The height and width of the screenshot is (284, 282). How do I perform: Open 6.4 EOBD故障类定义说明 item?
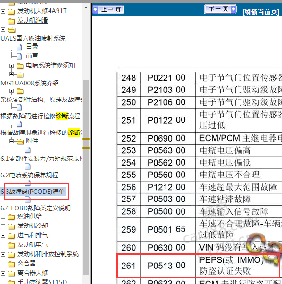click(x=35, y=208)
